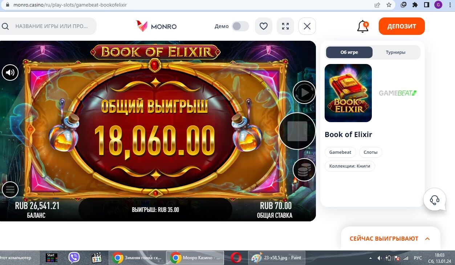Switch to the Турниры tab
Screen dimensions: 455x265
[395, 52]
